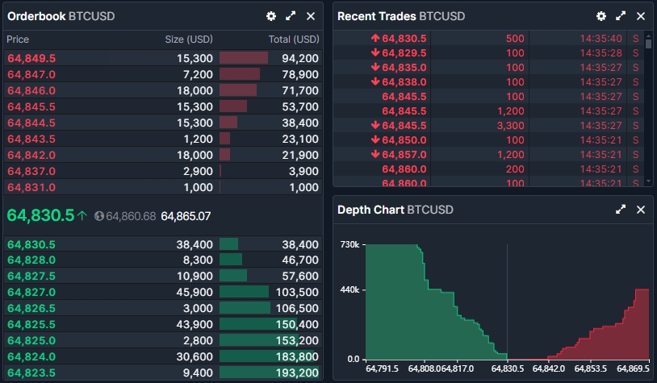Screen dimensions: 657x383
Task: Click the Total (USD) column header
Action: coord(294,39)
